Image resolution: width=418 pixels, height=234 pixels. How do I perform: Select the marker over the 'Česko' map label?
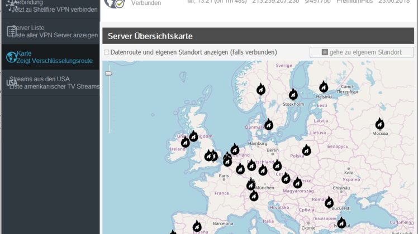(286, 178)
